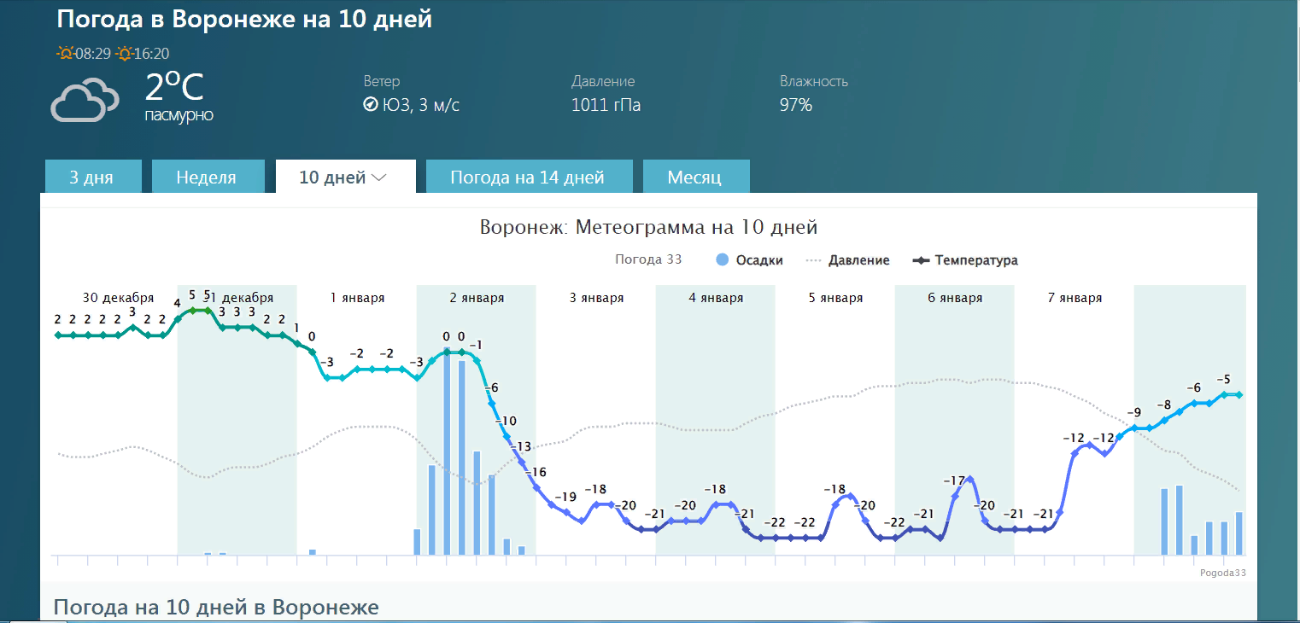Click the tallest precipitation bar on 2 января

pyautogui.click(x=447, y=452)
